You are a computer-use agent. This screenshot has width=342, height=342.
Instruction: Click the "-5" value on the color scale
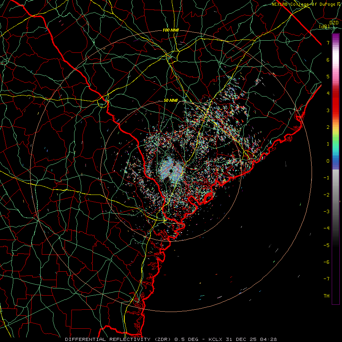point(326,245)
